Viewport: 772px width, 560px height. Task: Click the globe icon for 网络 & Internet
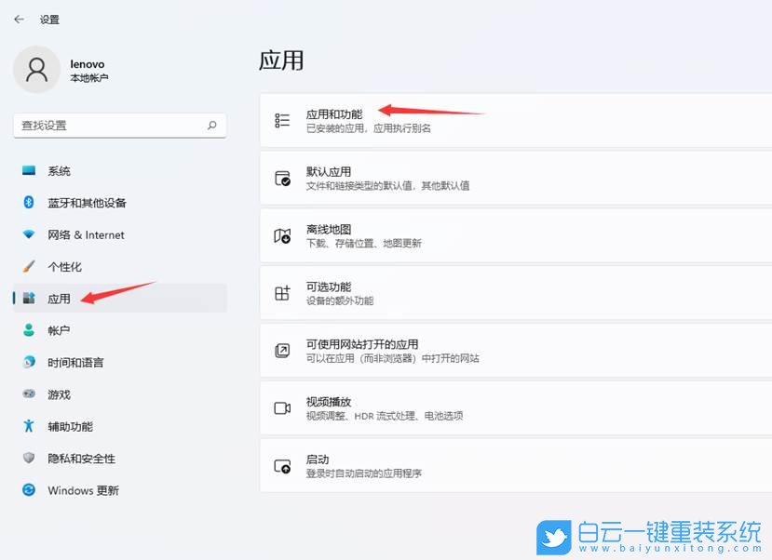31,235
